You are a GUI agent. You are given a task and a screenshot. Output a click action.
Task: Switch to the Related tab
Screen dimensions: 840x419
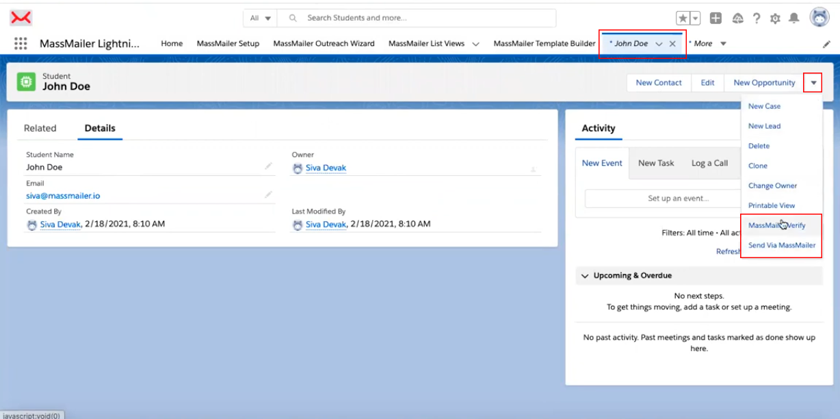point(40,128)
